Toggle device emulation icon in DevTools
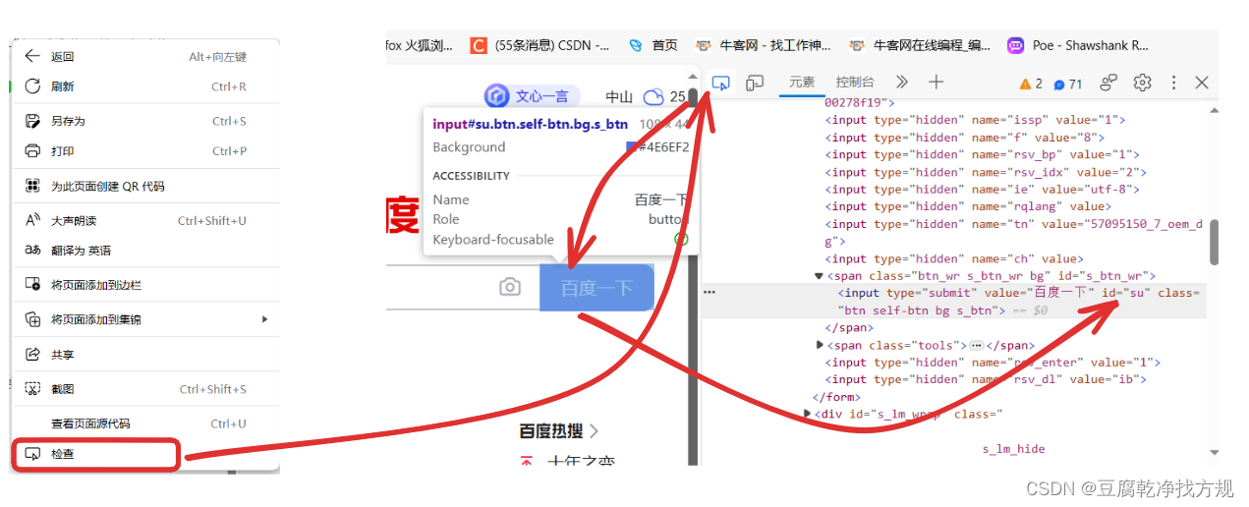The image size is (1249, 507). (755, 83)
